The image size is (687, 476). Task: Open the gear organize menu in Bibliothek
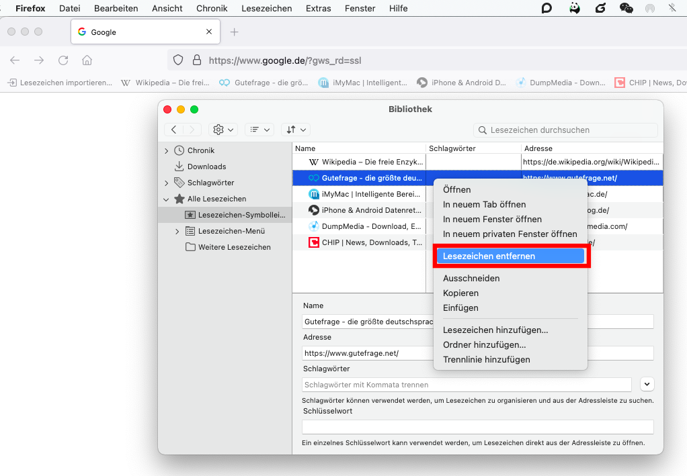[223, 130]
